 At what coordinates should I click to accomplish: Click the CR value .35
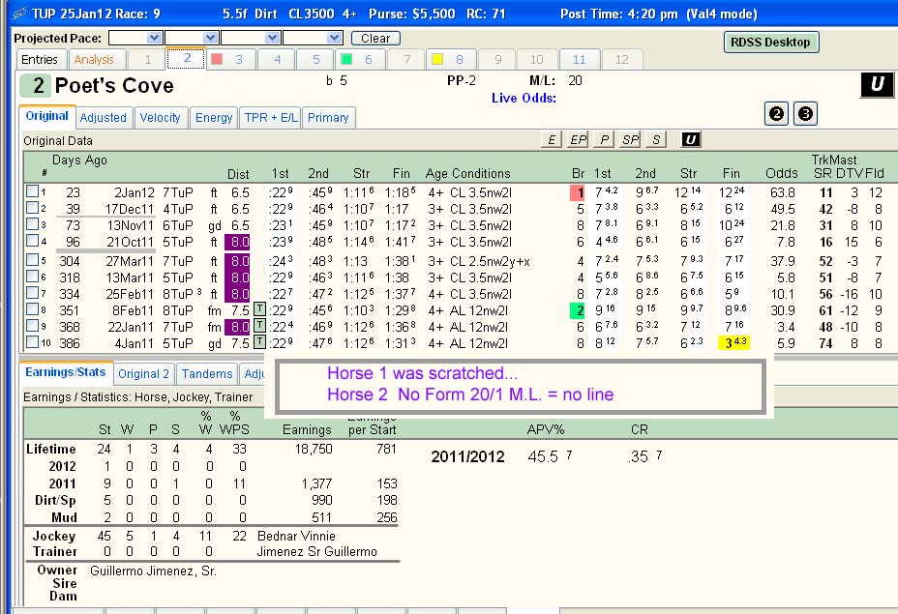click(x=638, y=456)
